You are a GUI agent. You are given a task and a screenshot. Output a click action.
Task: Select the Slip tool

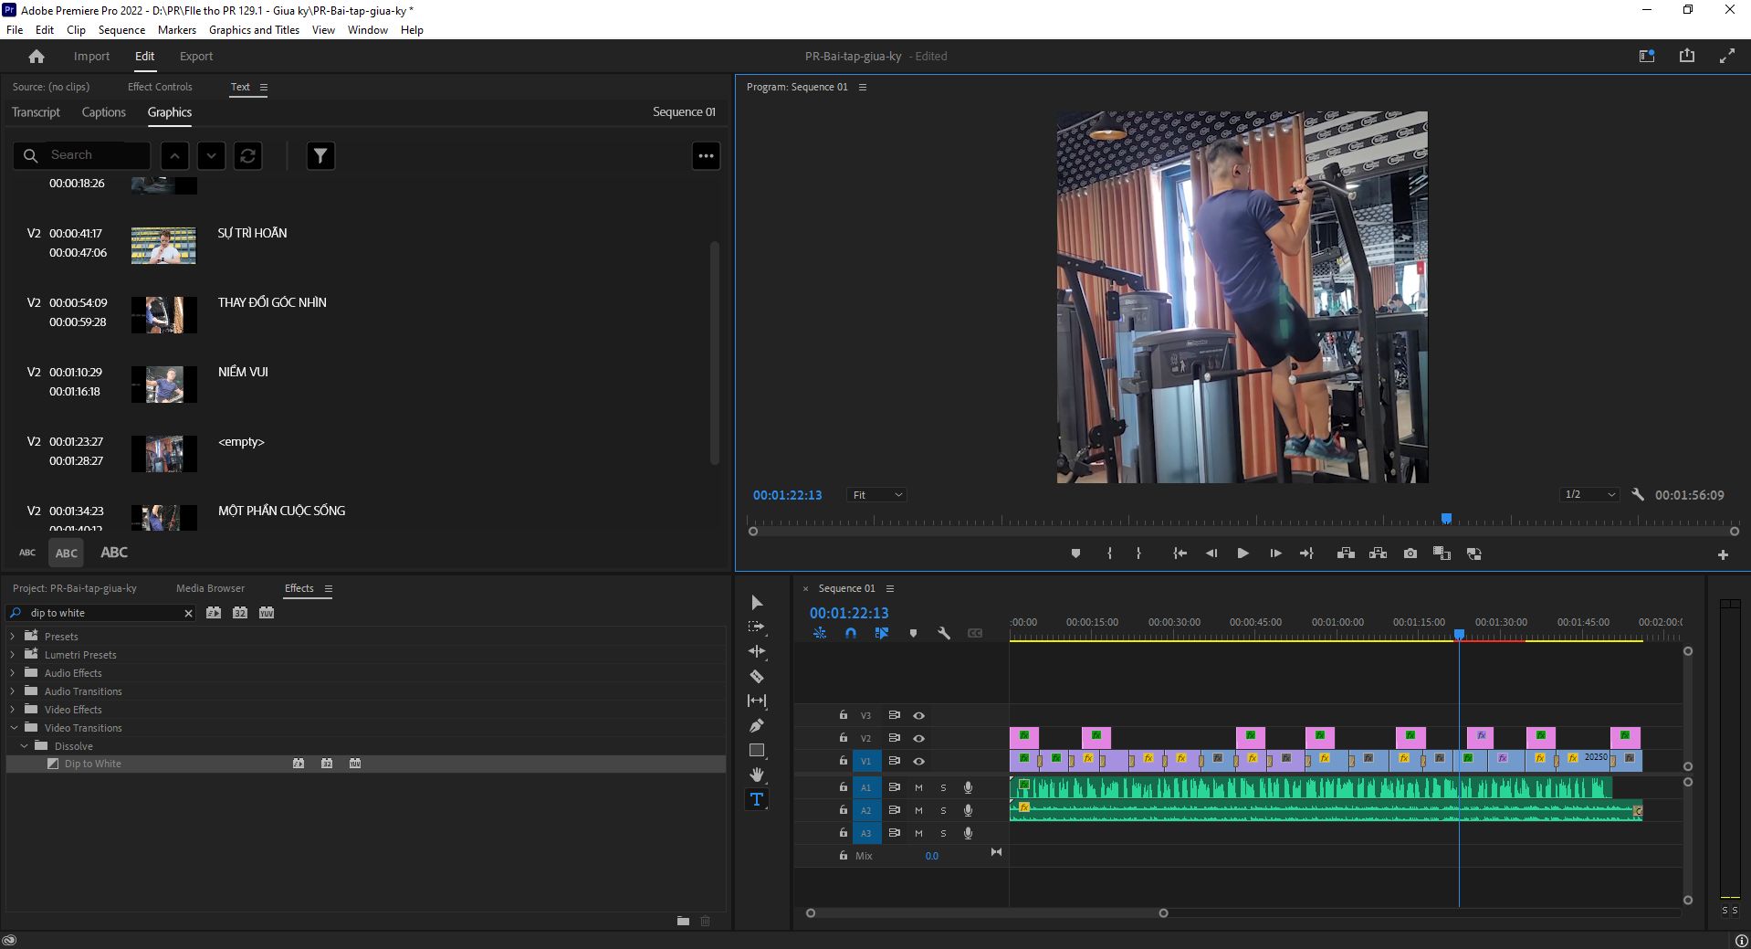(757, 701)
